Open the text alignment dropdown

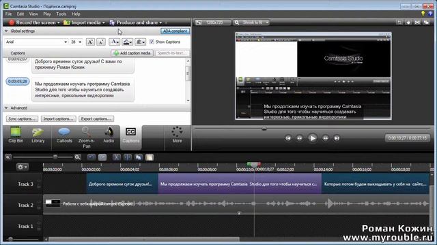140,42
